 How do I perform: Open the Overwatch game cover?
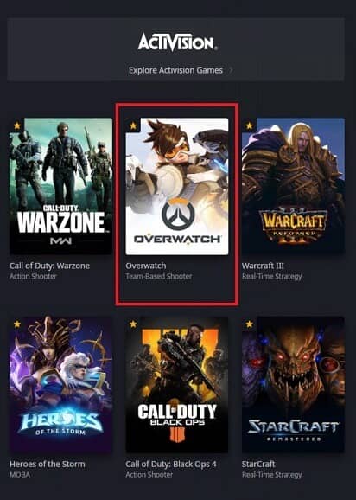click(x=177, y=186)
